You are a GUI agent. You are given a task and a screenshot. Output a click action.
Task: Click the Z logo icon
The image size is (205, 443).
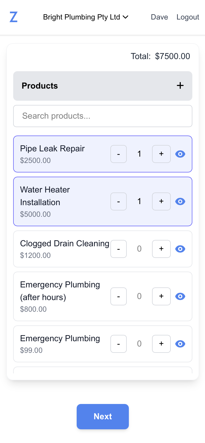(13, 17)
